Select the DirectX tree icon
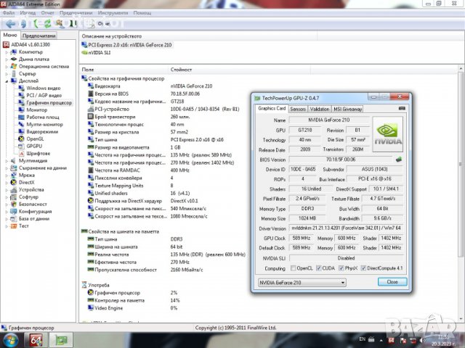Viewport: 465px width, 348px height. 14,182
